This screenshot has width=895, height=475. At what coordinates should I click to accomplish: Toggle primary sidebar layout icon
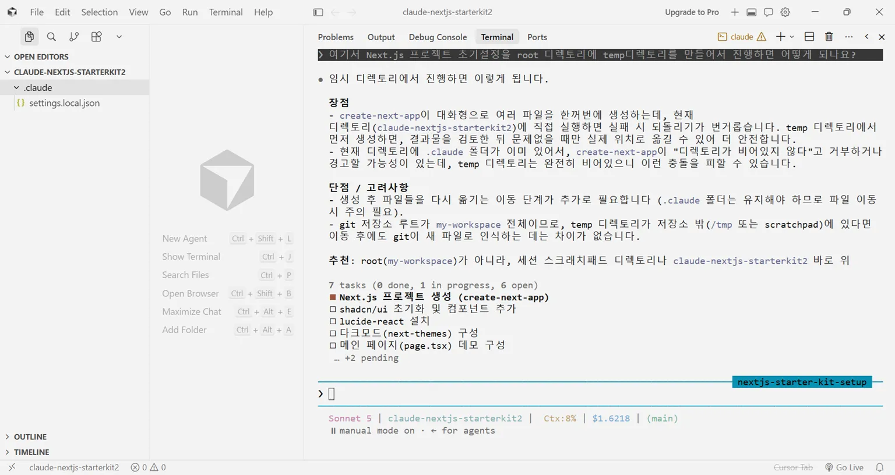318,12
